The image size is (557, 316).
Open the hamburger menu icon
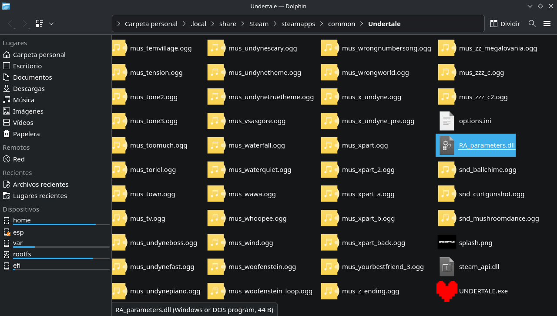pos(547,24)
